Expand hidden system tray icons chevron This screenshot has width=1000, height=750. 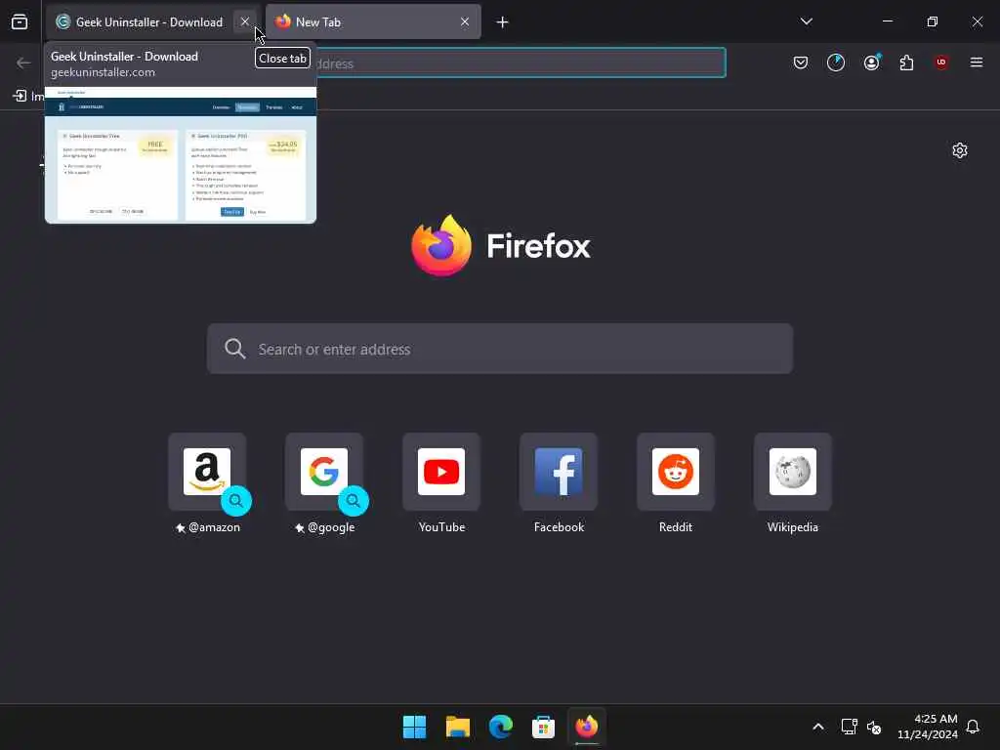click(817, 727)
